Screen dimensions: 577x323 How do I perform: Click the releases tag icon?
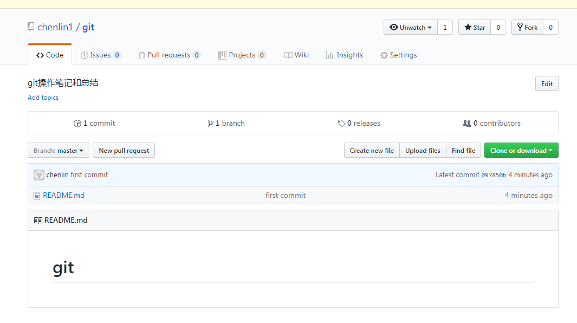(341, 124)
